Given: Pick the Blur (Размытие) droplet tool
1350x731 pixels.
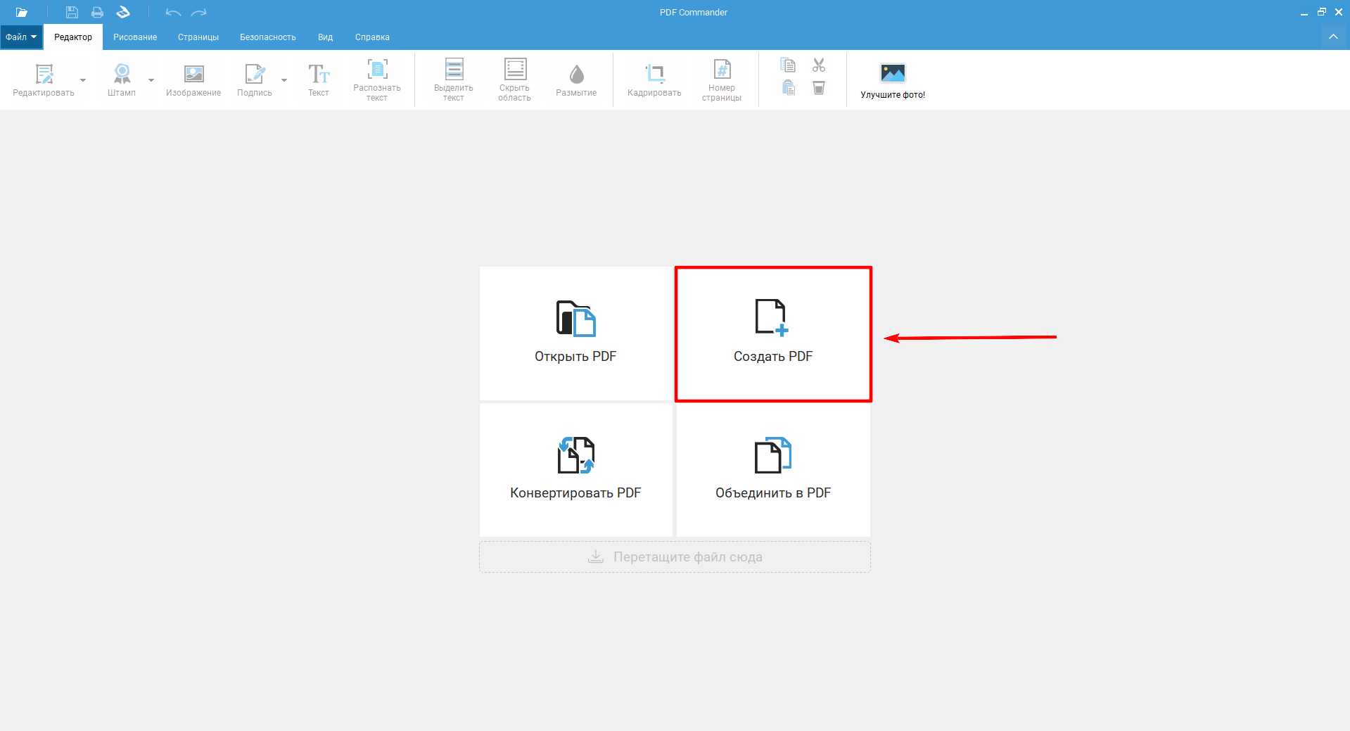Looking at the screenshot, I should (576, 74).
